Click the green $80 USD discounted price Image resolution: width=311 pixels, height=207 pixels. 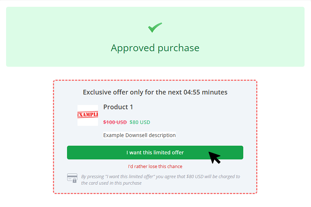tap(140, 122)
